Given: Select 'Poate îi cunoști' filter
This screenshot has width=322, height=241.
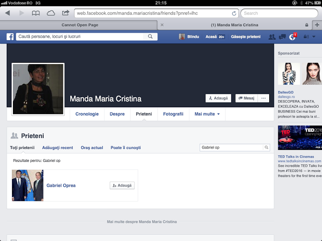Looking at the screenshot, I should click(x=126, y=148).
